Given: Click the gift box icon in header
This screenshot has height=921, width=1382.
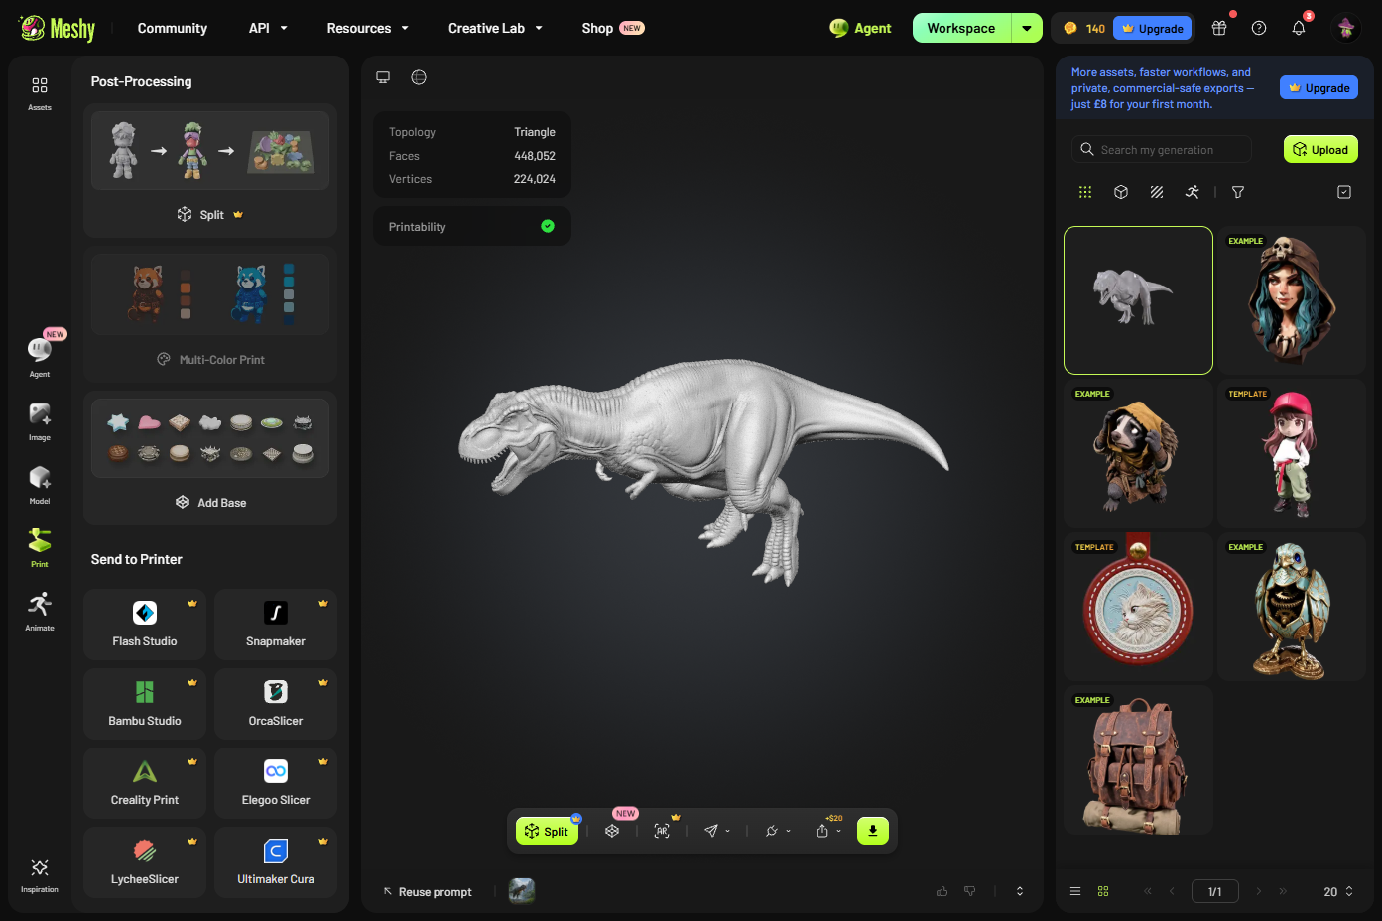Looking at the screenshot, I should [x=1219, y=28].
